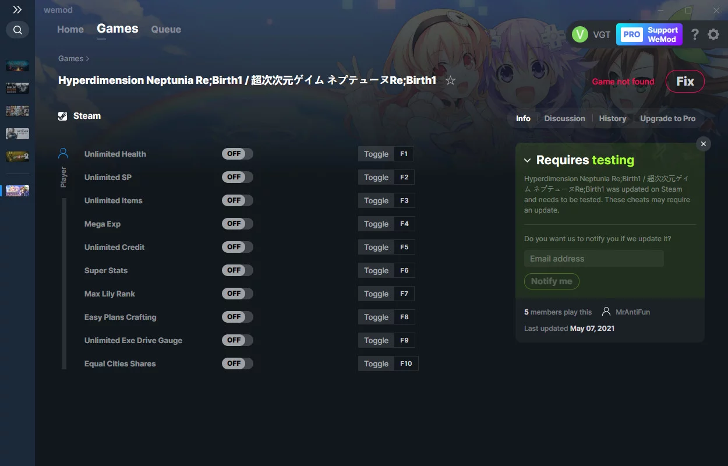The image size is (728, 466).
Task: Maximize the WeMod window
Action: pyautogui.click(x=688, y=10)
